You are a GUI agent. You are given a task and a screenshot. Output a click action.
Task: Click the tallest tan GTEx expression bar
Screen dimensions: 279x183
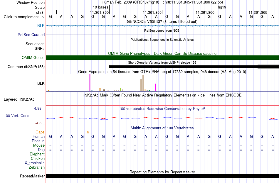[x=143, y=83]
